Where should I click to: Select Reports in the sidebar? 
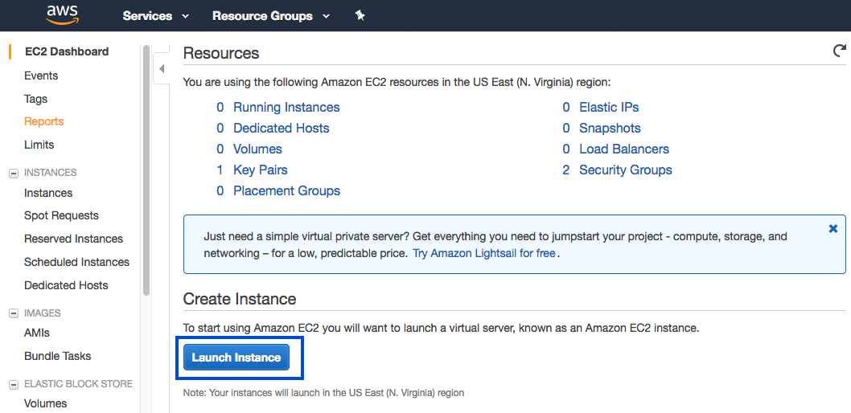(44, 121)
